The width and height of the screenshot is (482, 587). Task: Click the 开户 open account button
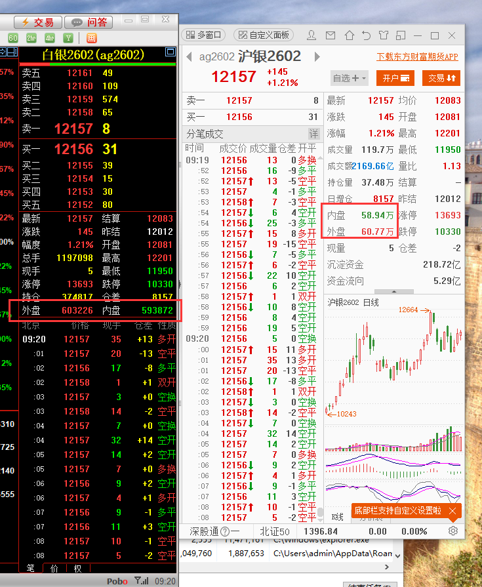397,78
